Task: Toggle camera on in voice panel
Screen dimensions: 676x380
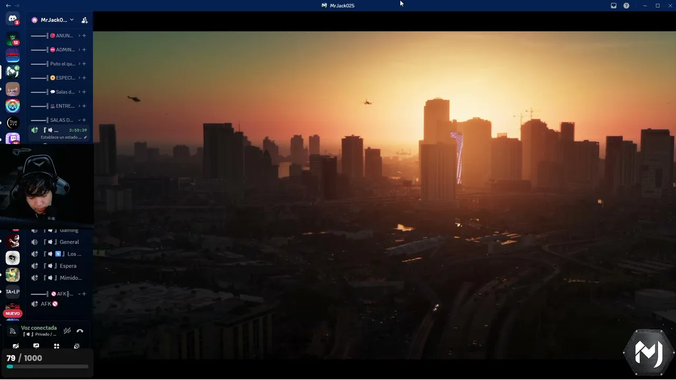Action: pyautogui.click(x=16, y=346)
